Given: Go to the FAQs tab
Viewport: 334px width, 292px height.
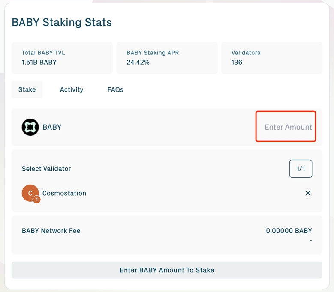Looking at the screenshot, I should tap(115, 89).
